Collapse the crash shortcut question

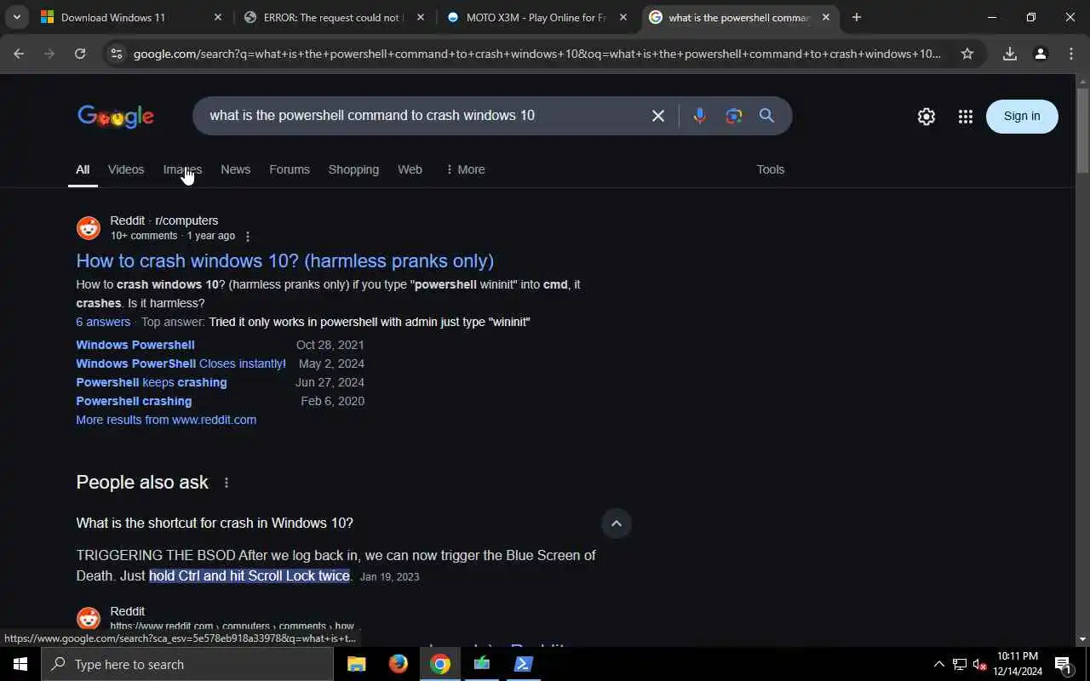coord(617,524)
